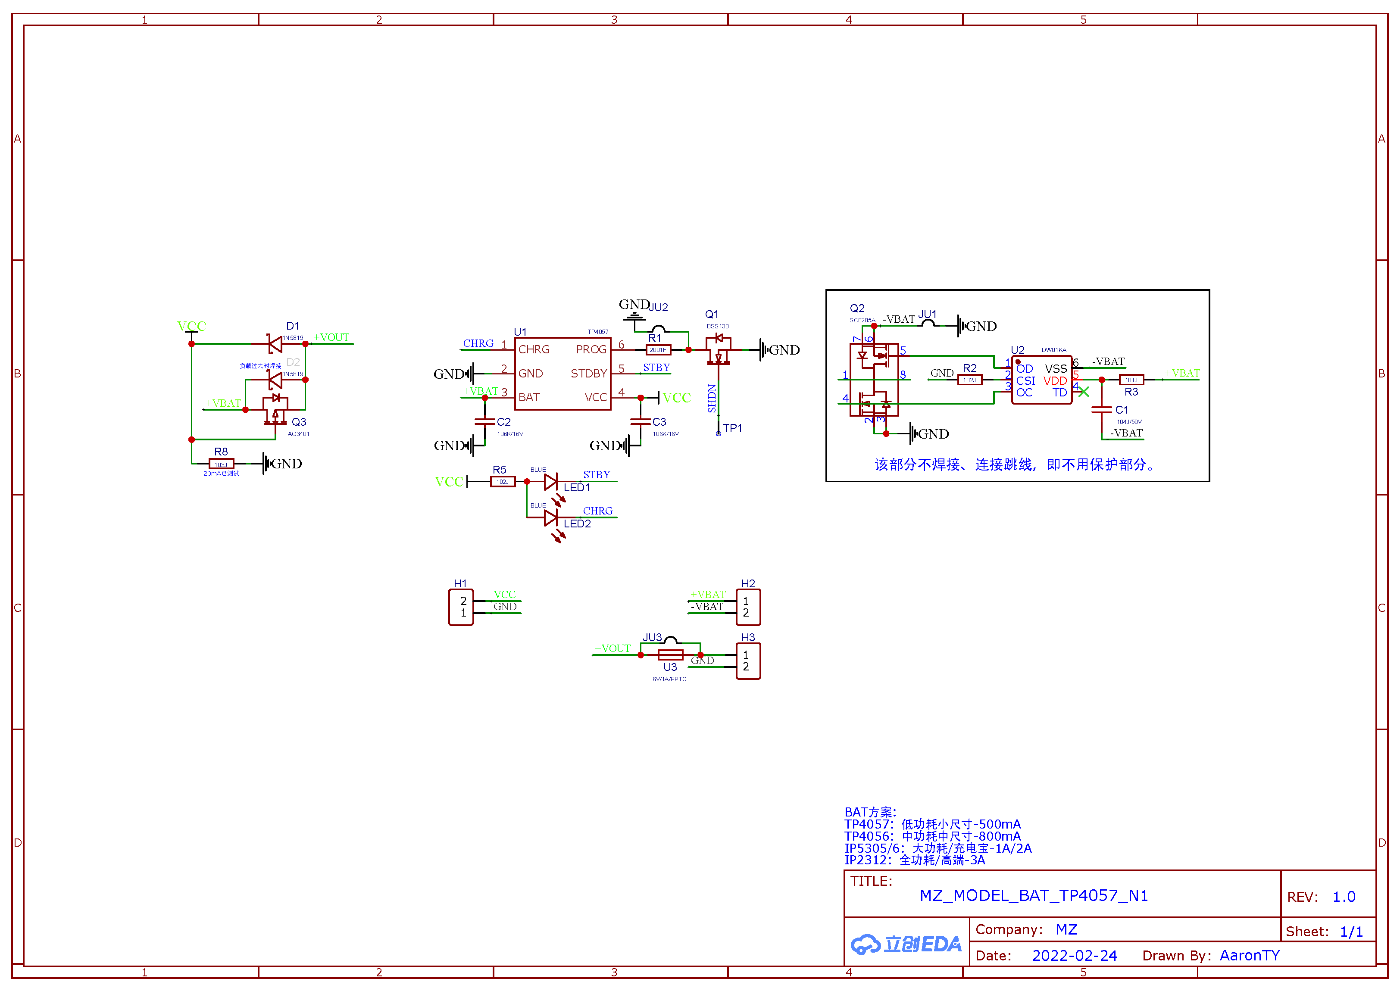Click the U2 DW01KA protection IC

[1041, 380]
